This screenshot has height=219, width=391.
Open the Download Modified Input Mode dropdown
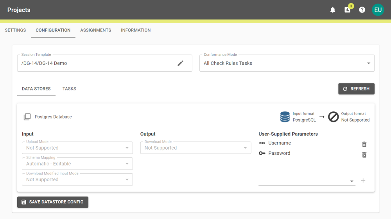coord(77,180)
